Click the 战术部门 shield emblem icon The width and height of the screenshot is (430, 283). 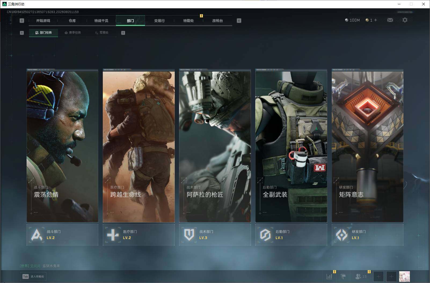[x=189, y=235]
